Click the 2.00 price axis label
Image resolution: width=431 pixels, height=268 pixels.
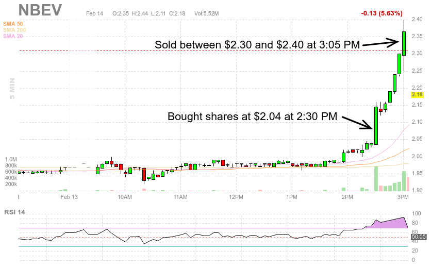[417, 156]
